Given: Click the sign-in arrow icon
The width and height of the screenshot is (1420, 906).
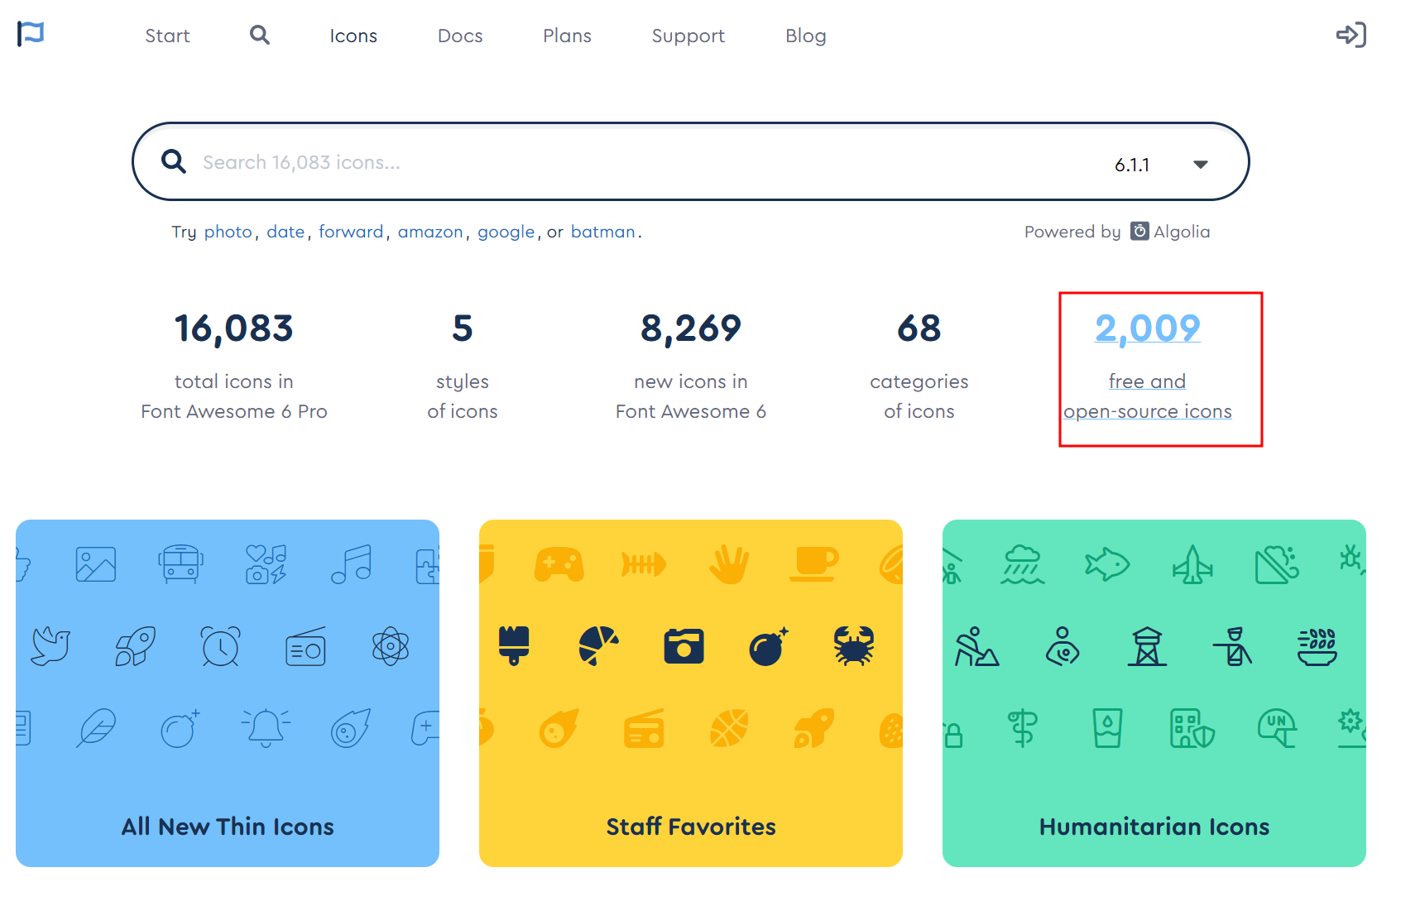Looking at the screenshot, I should (1351, 35).
